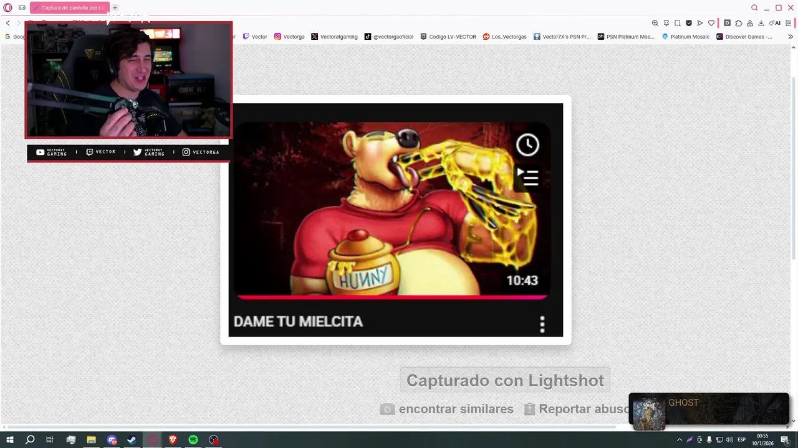798x448 pixels.
Task: Open File Explorer from the taskbar
Action: (x=91, y=440)
